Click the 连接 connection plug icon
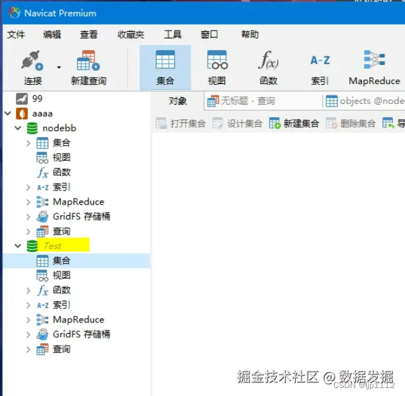Viewport: 405px width, 396px height. [x=32, y=60]
